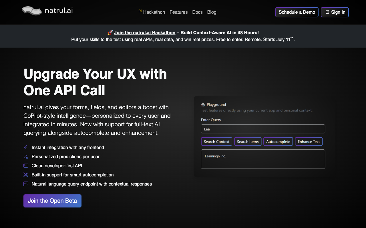Click the scissors-style autocompletion tools icon
Image resolution: width=366 pixels, height=228 pixels.
tap(26, 175)
